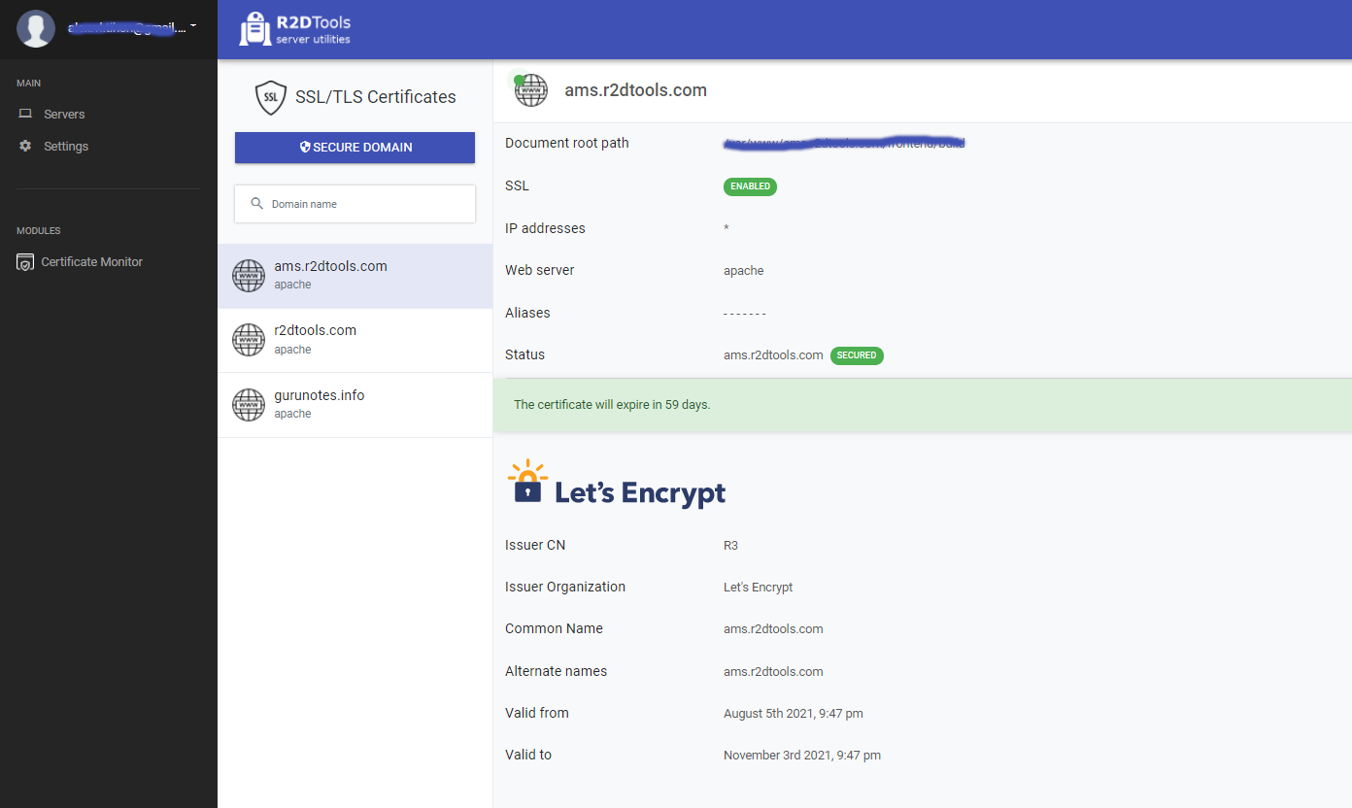Viewport: 1352px width, 808px height.
Task: Click the globe icon in the details header
Action: [531, 90]
